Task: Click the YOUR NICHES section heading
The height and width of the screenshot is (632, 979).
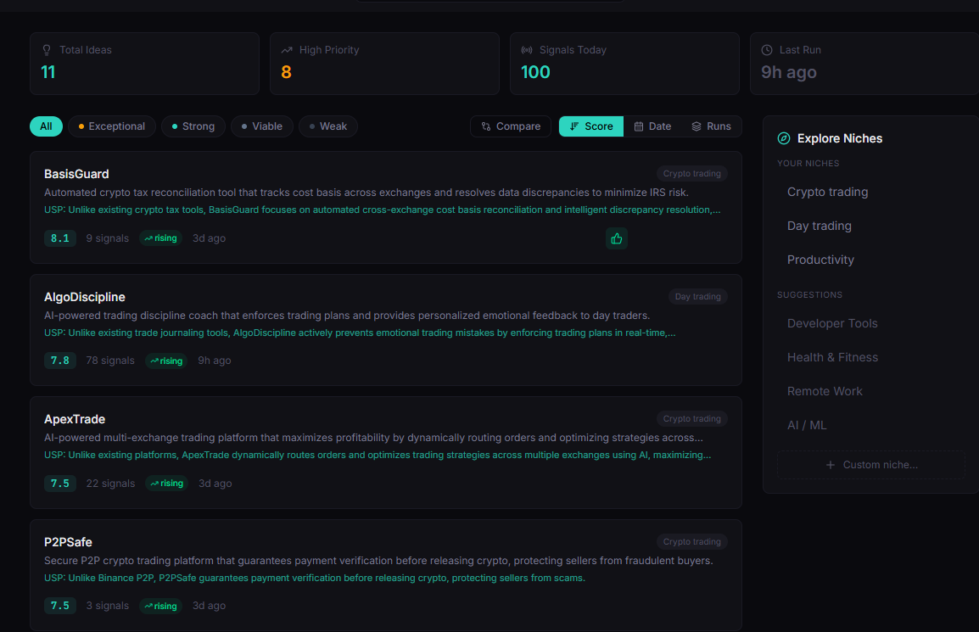Action: click(808, 164)
